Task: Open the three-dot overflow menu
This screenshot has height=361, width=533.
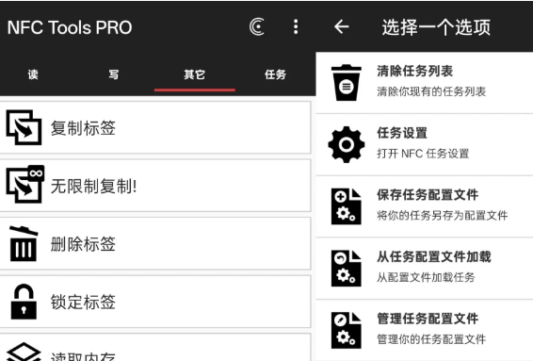Action: tap(296, 27)
